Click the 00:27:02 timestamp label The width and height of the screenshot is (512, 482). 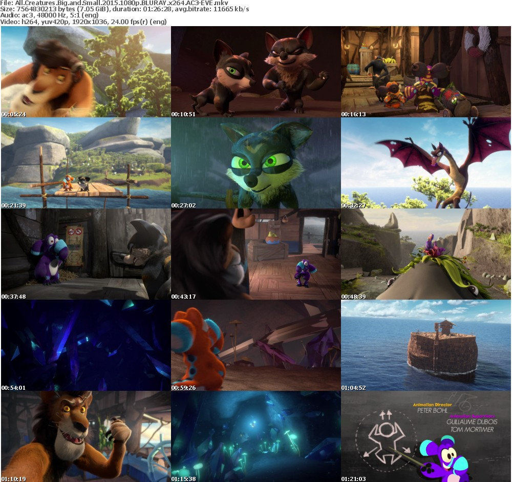click(183, 205)
